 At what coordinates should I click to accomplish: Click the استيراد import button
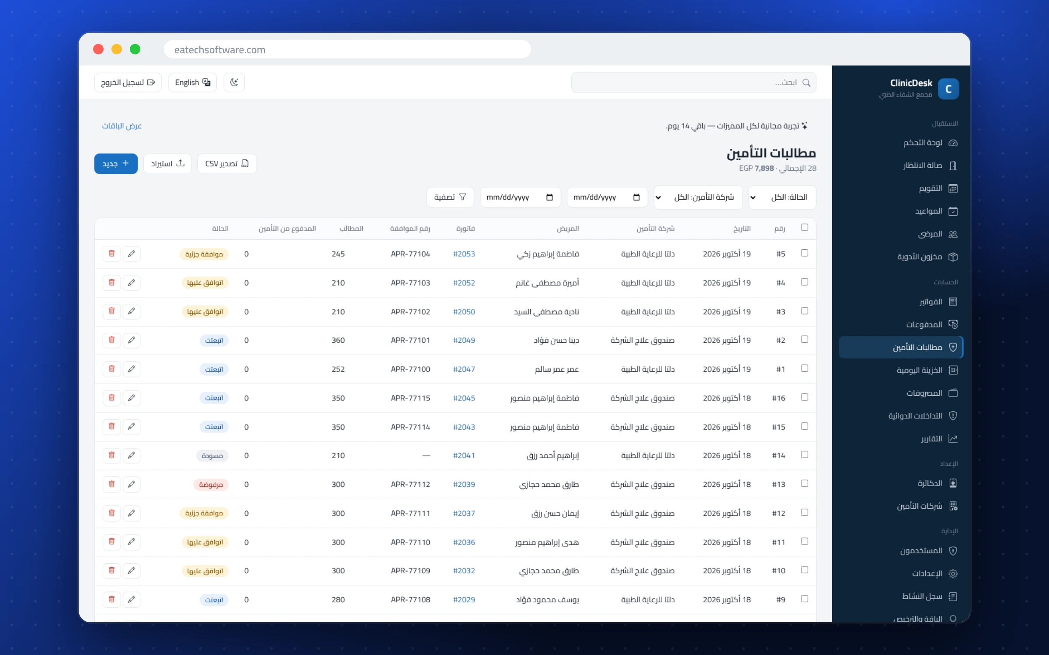click(x=167, y=164)
